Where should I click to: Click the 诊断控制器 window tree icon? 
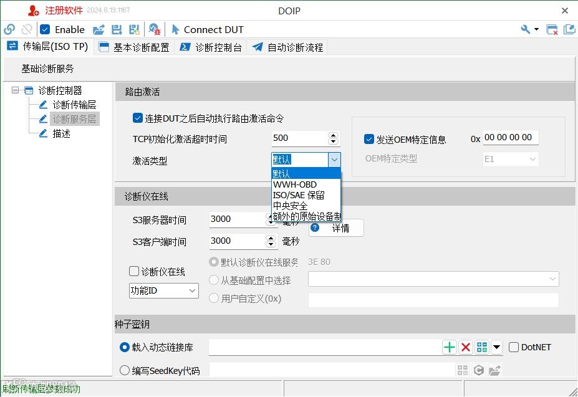click(29, 90)
